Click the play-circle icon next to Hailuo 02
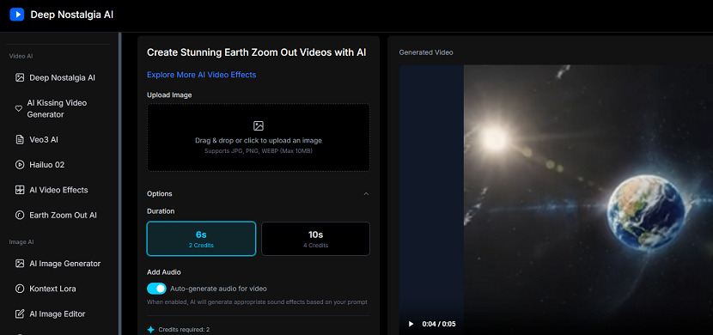 pos(20,165)
